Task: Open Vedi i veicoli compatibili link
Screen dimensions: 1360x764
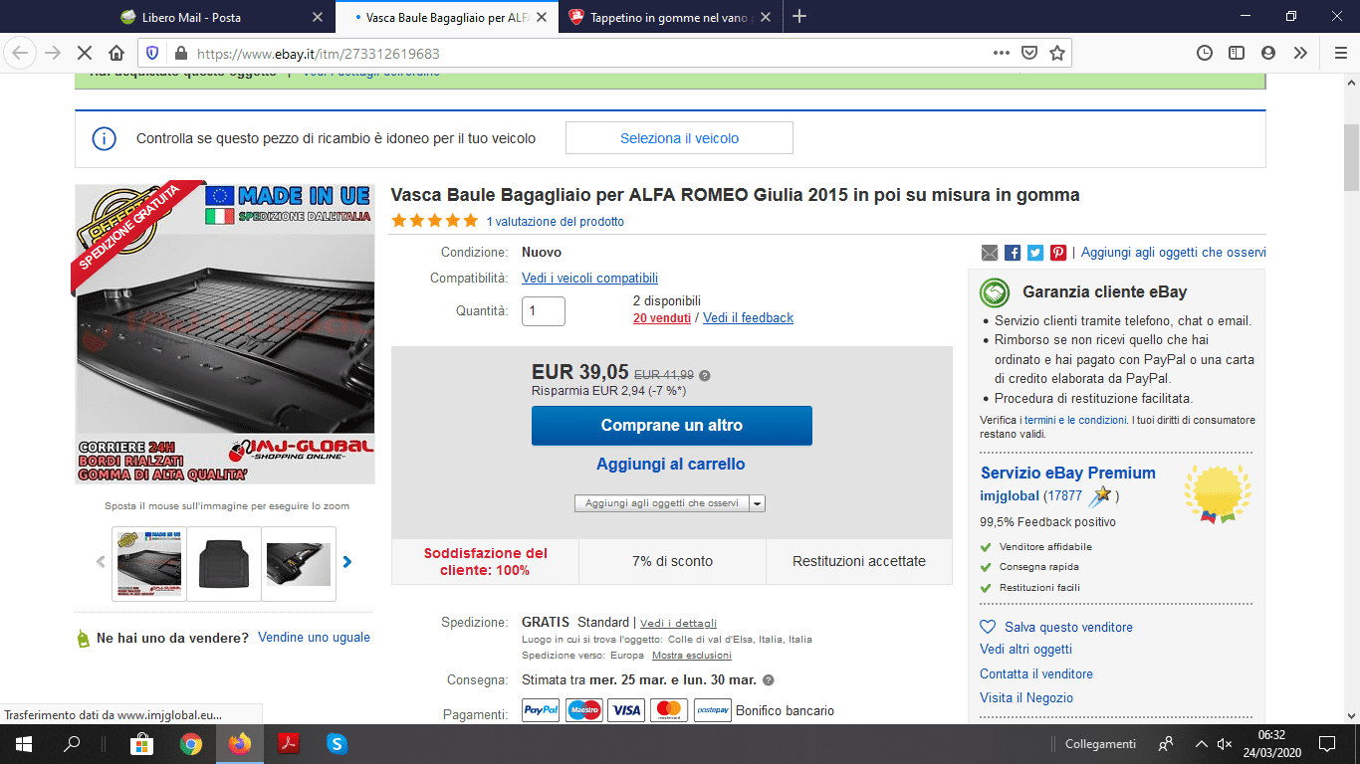Action: pyautogui.click(x=589, y=278)
